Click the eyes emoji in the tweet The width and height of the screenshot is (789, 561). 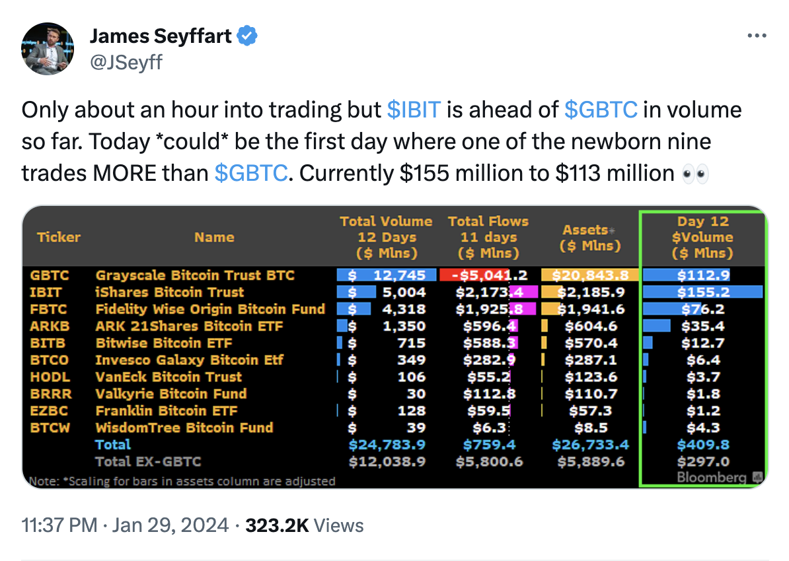(695, 173)
